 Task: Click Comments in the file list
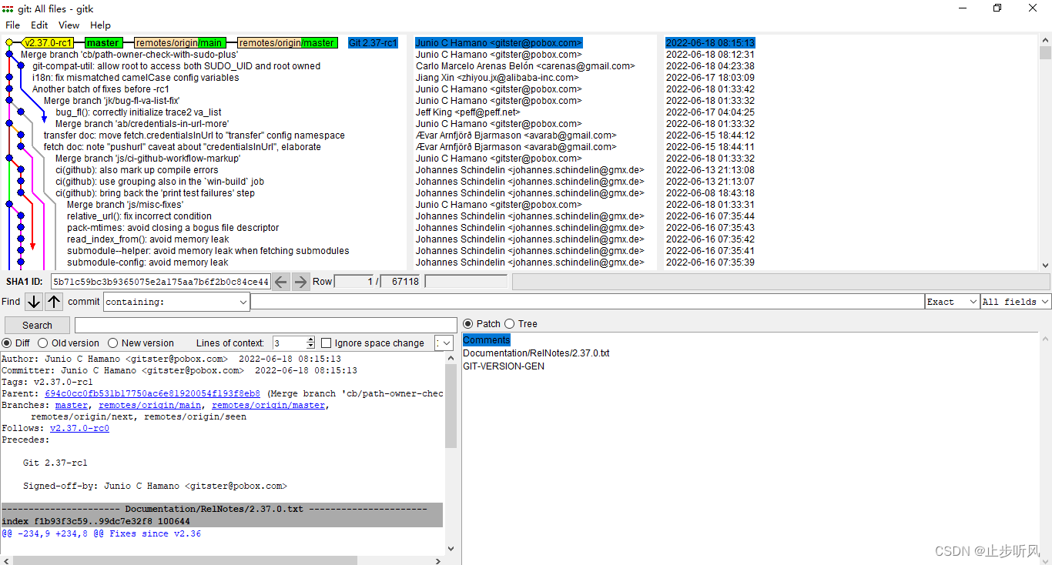click(x=487, y=340)
